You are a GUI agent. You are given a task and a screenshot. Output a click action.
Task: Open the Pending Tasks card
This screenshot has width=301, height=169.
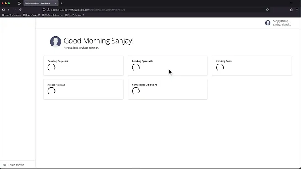point(252,66)
